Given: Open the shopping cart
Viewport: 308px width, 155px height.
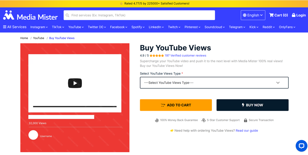Looking at the screenshot, I should (x=278, y=15).
